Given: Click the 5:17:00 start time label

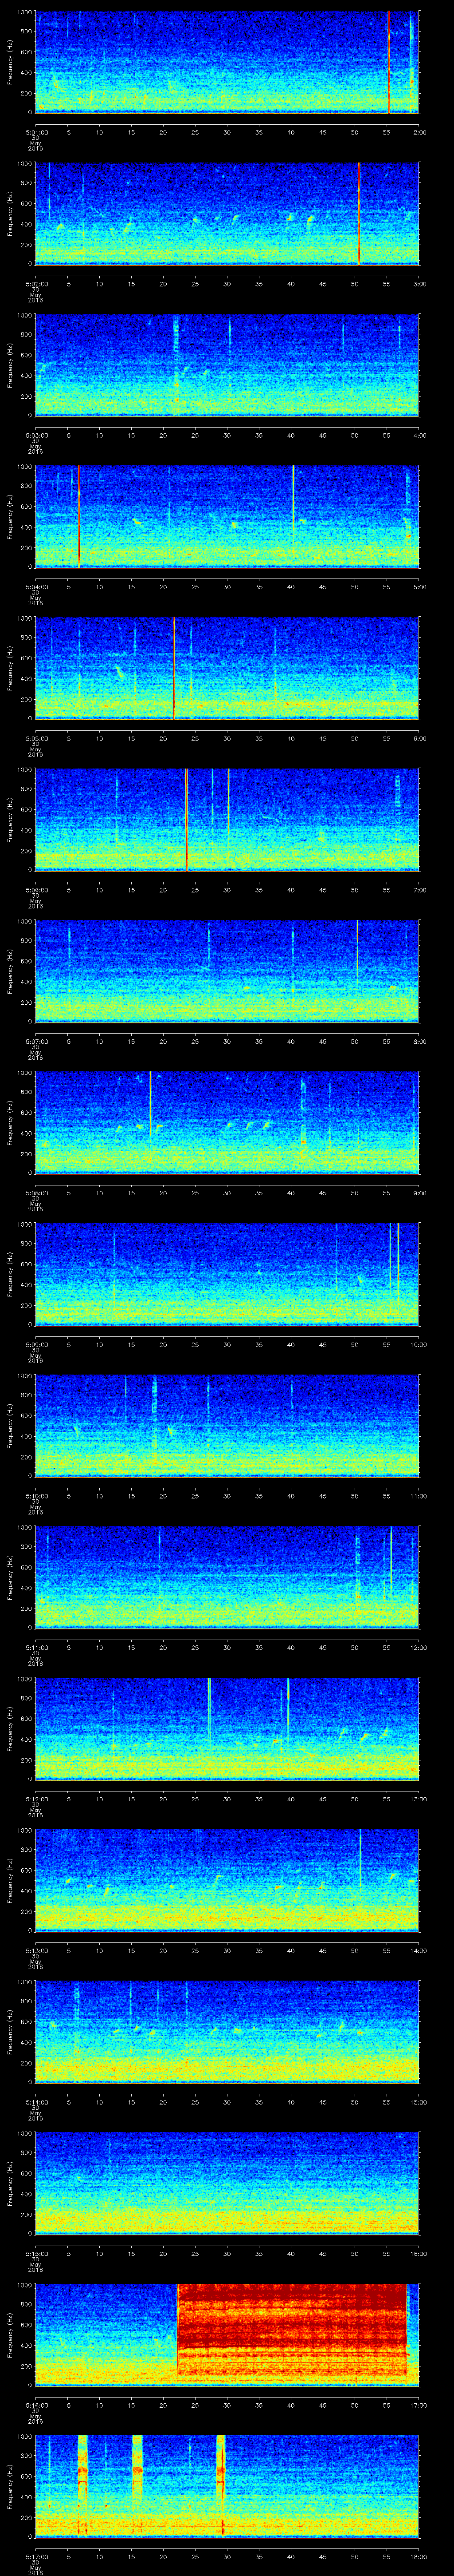Looking at the screenshot, I should pyautogui.click(x=36, y=2558).
